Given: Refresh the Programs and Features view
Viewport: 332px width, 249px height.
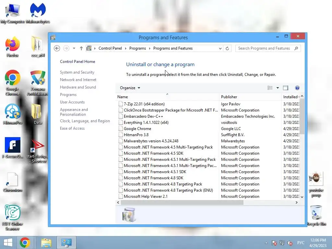Looking at the screenshot, I should tap(227, 48).
